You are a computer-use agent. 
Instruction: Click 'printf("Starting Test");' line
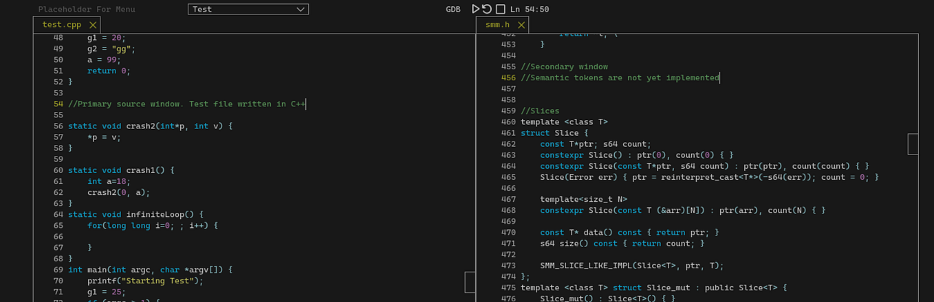[145, 281]
